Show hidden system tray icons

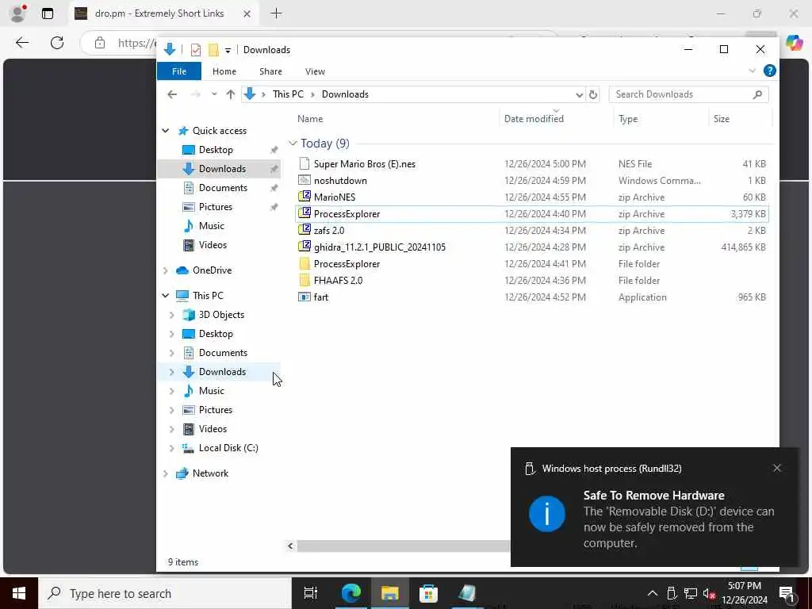tap(653, 593)
